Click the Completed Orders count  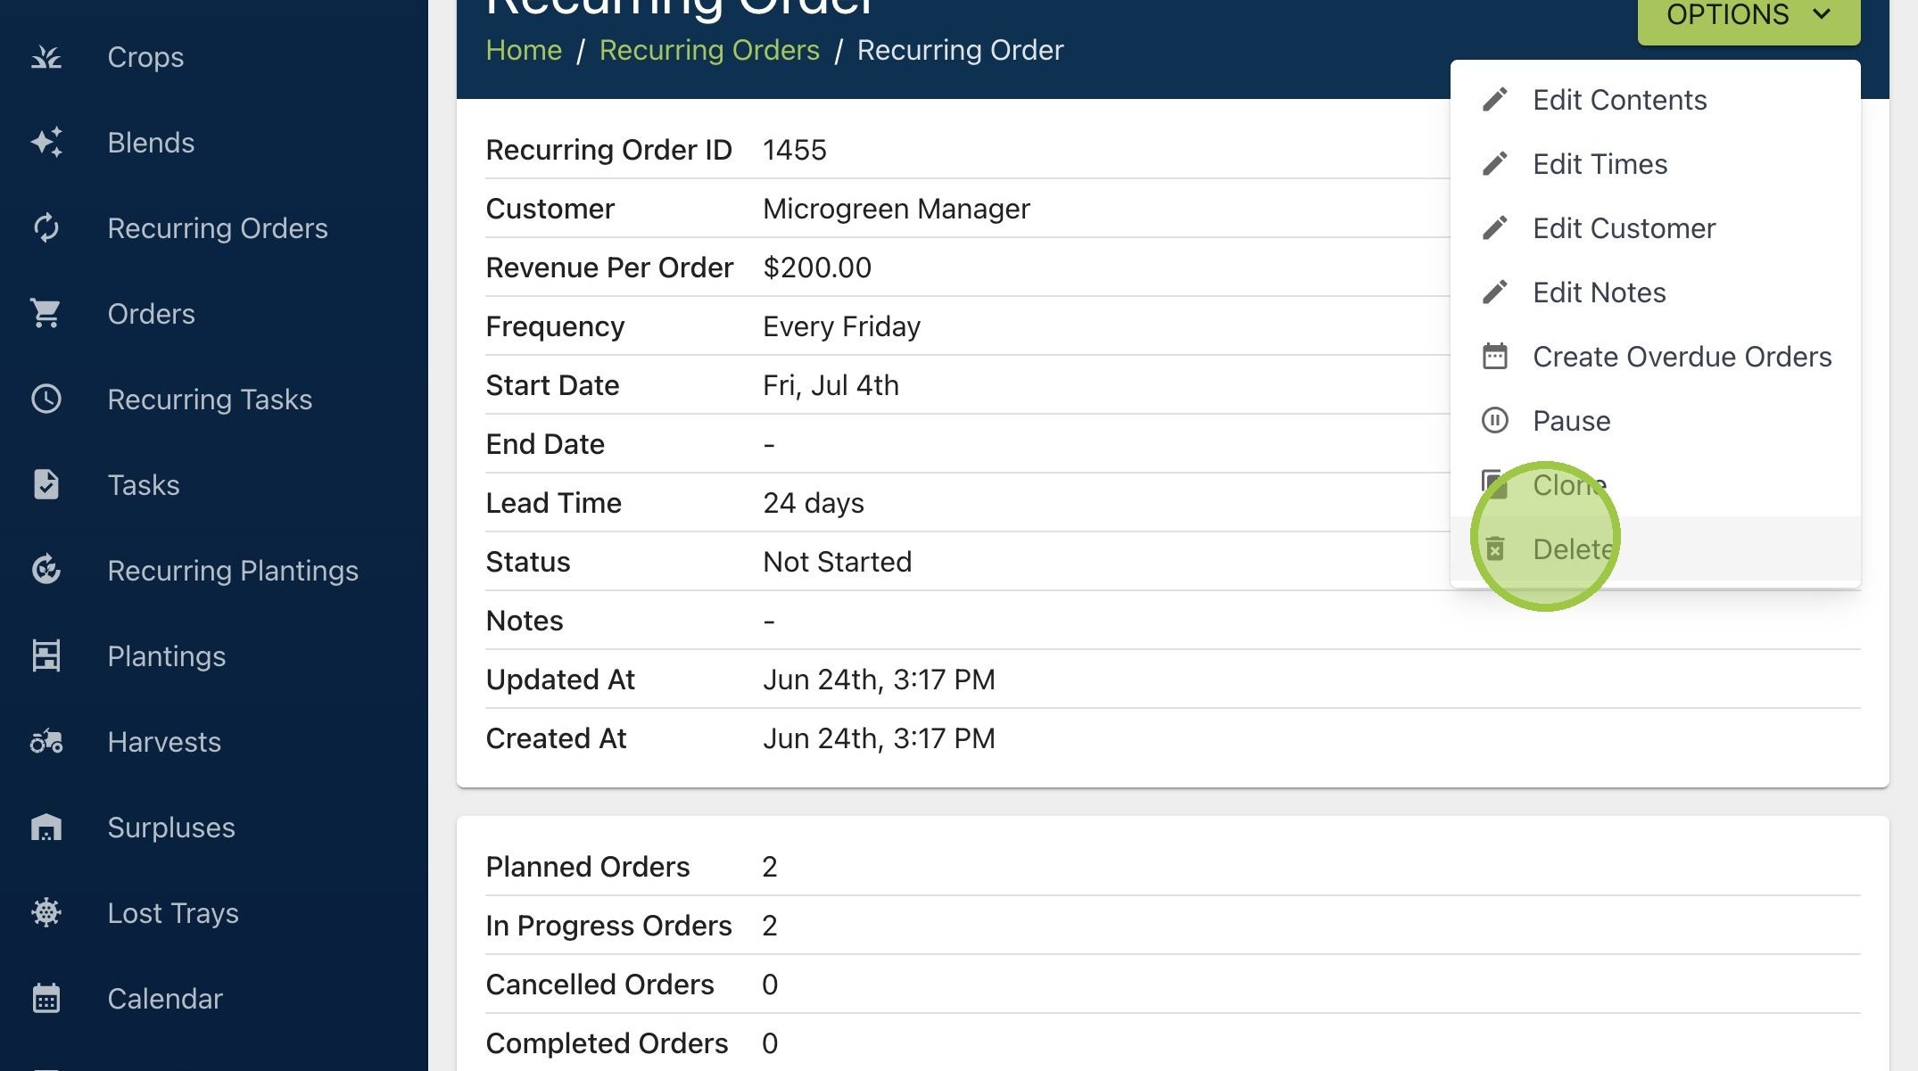770,1043
